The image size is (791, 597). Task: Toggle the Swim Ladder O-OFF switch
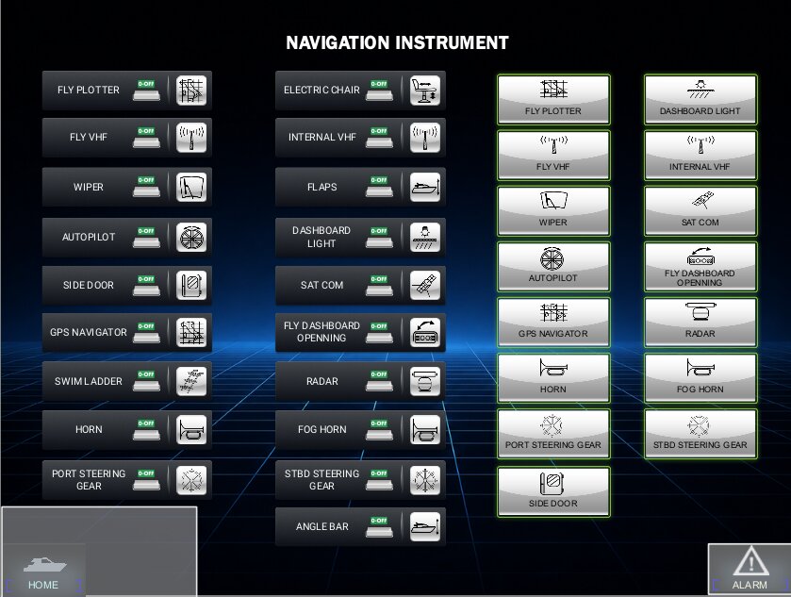[x=146, y=381]
